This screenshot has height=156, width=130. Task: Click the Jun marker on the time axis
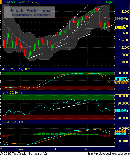pos(20,149)
